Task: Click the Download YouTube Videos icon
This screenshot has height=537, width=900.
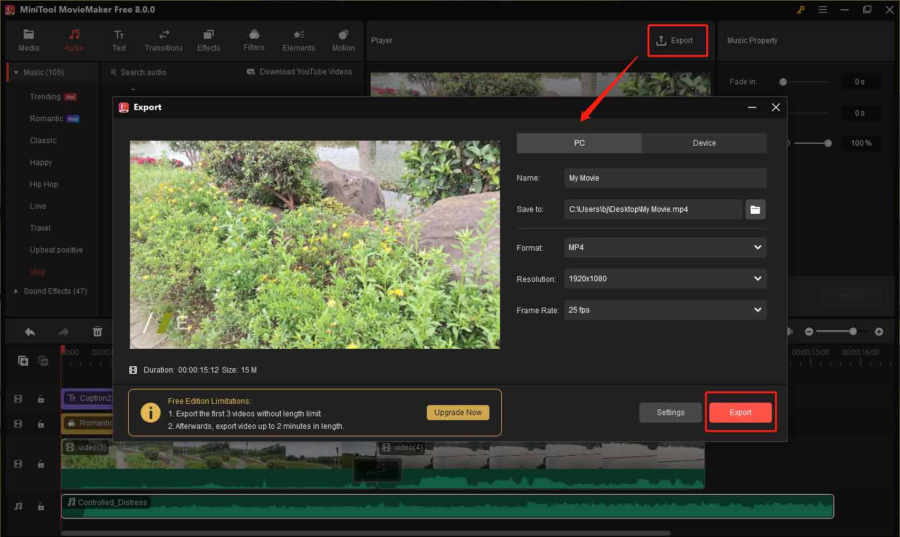Action: click(251, 72)
